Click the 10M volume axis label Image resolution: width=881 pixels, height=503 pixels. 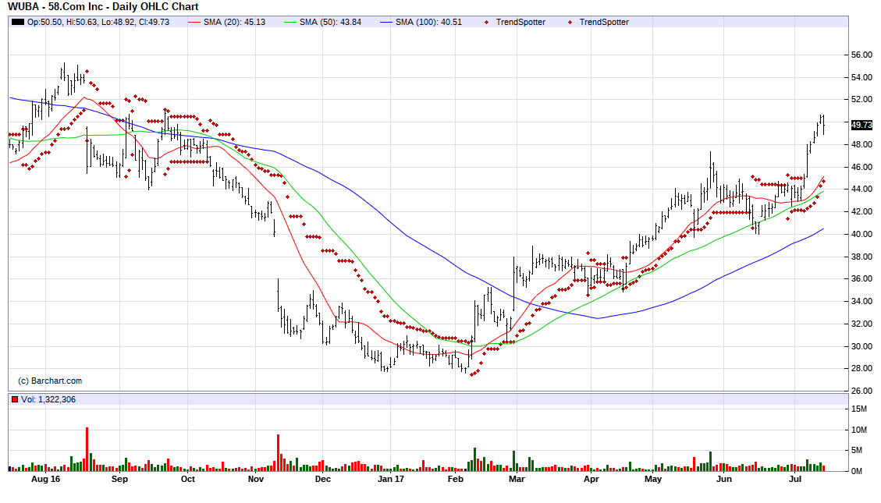[x=858, y=430]
